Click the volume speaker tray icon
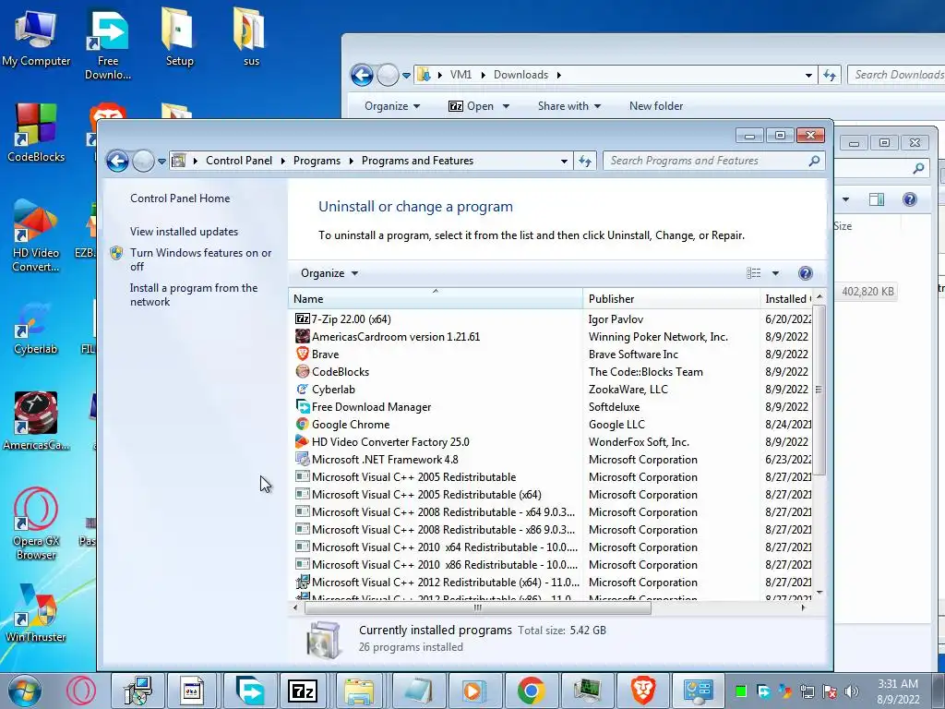This screenshot has width=945, height=709. tap(851, 691)
